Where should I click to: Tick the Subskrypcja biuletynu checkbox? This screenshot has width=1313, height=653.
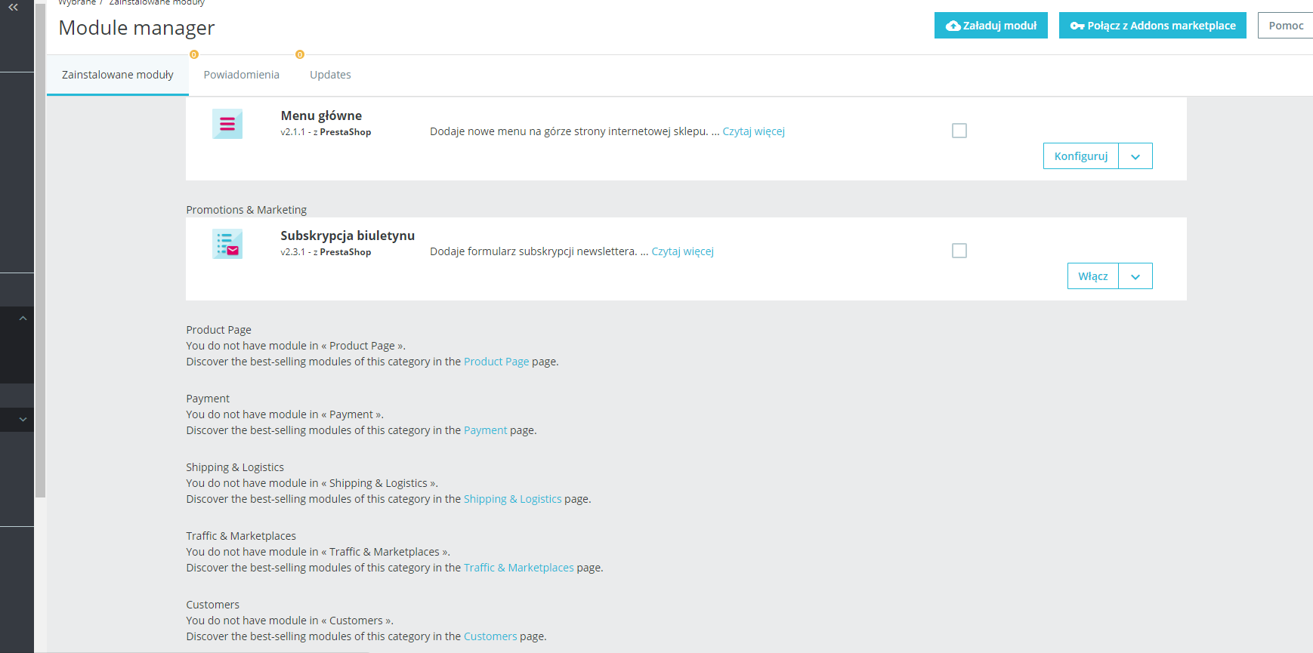pyautogui.click(x=959, y=251)
